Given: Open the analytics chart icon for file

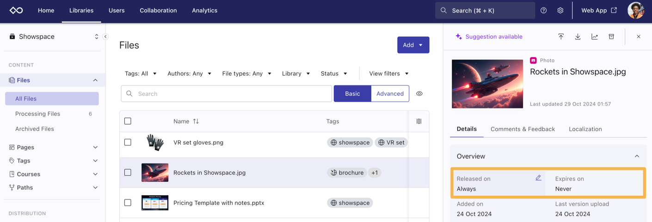Looking at the screenshot, I should coord(595,36).
